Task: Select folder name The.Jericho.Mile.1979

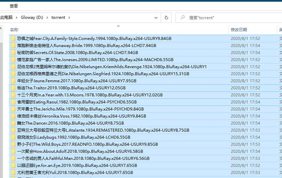Action: tap(80, 109)
